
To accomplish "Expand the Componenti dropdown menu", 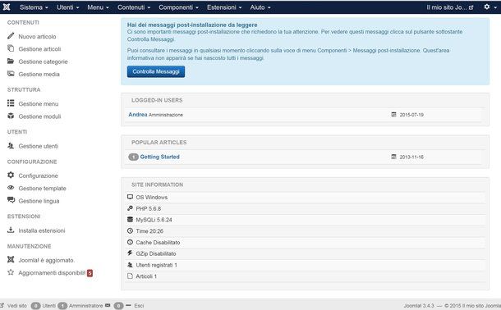I will pyautogui.click(x=178, y=7).
